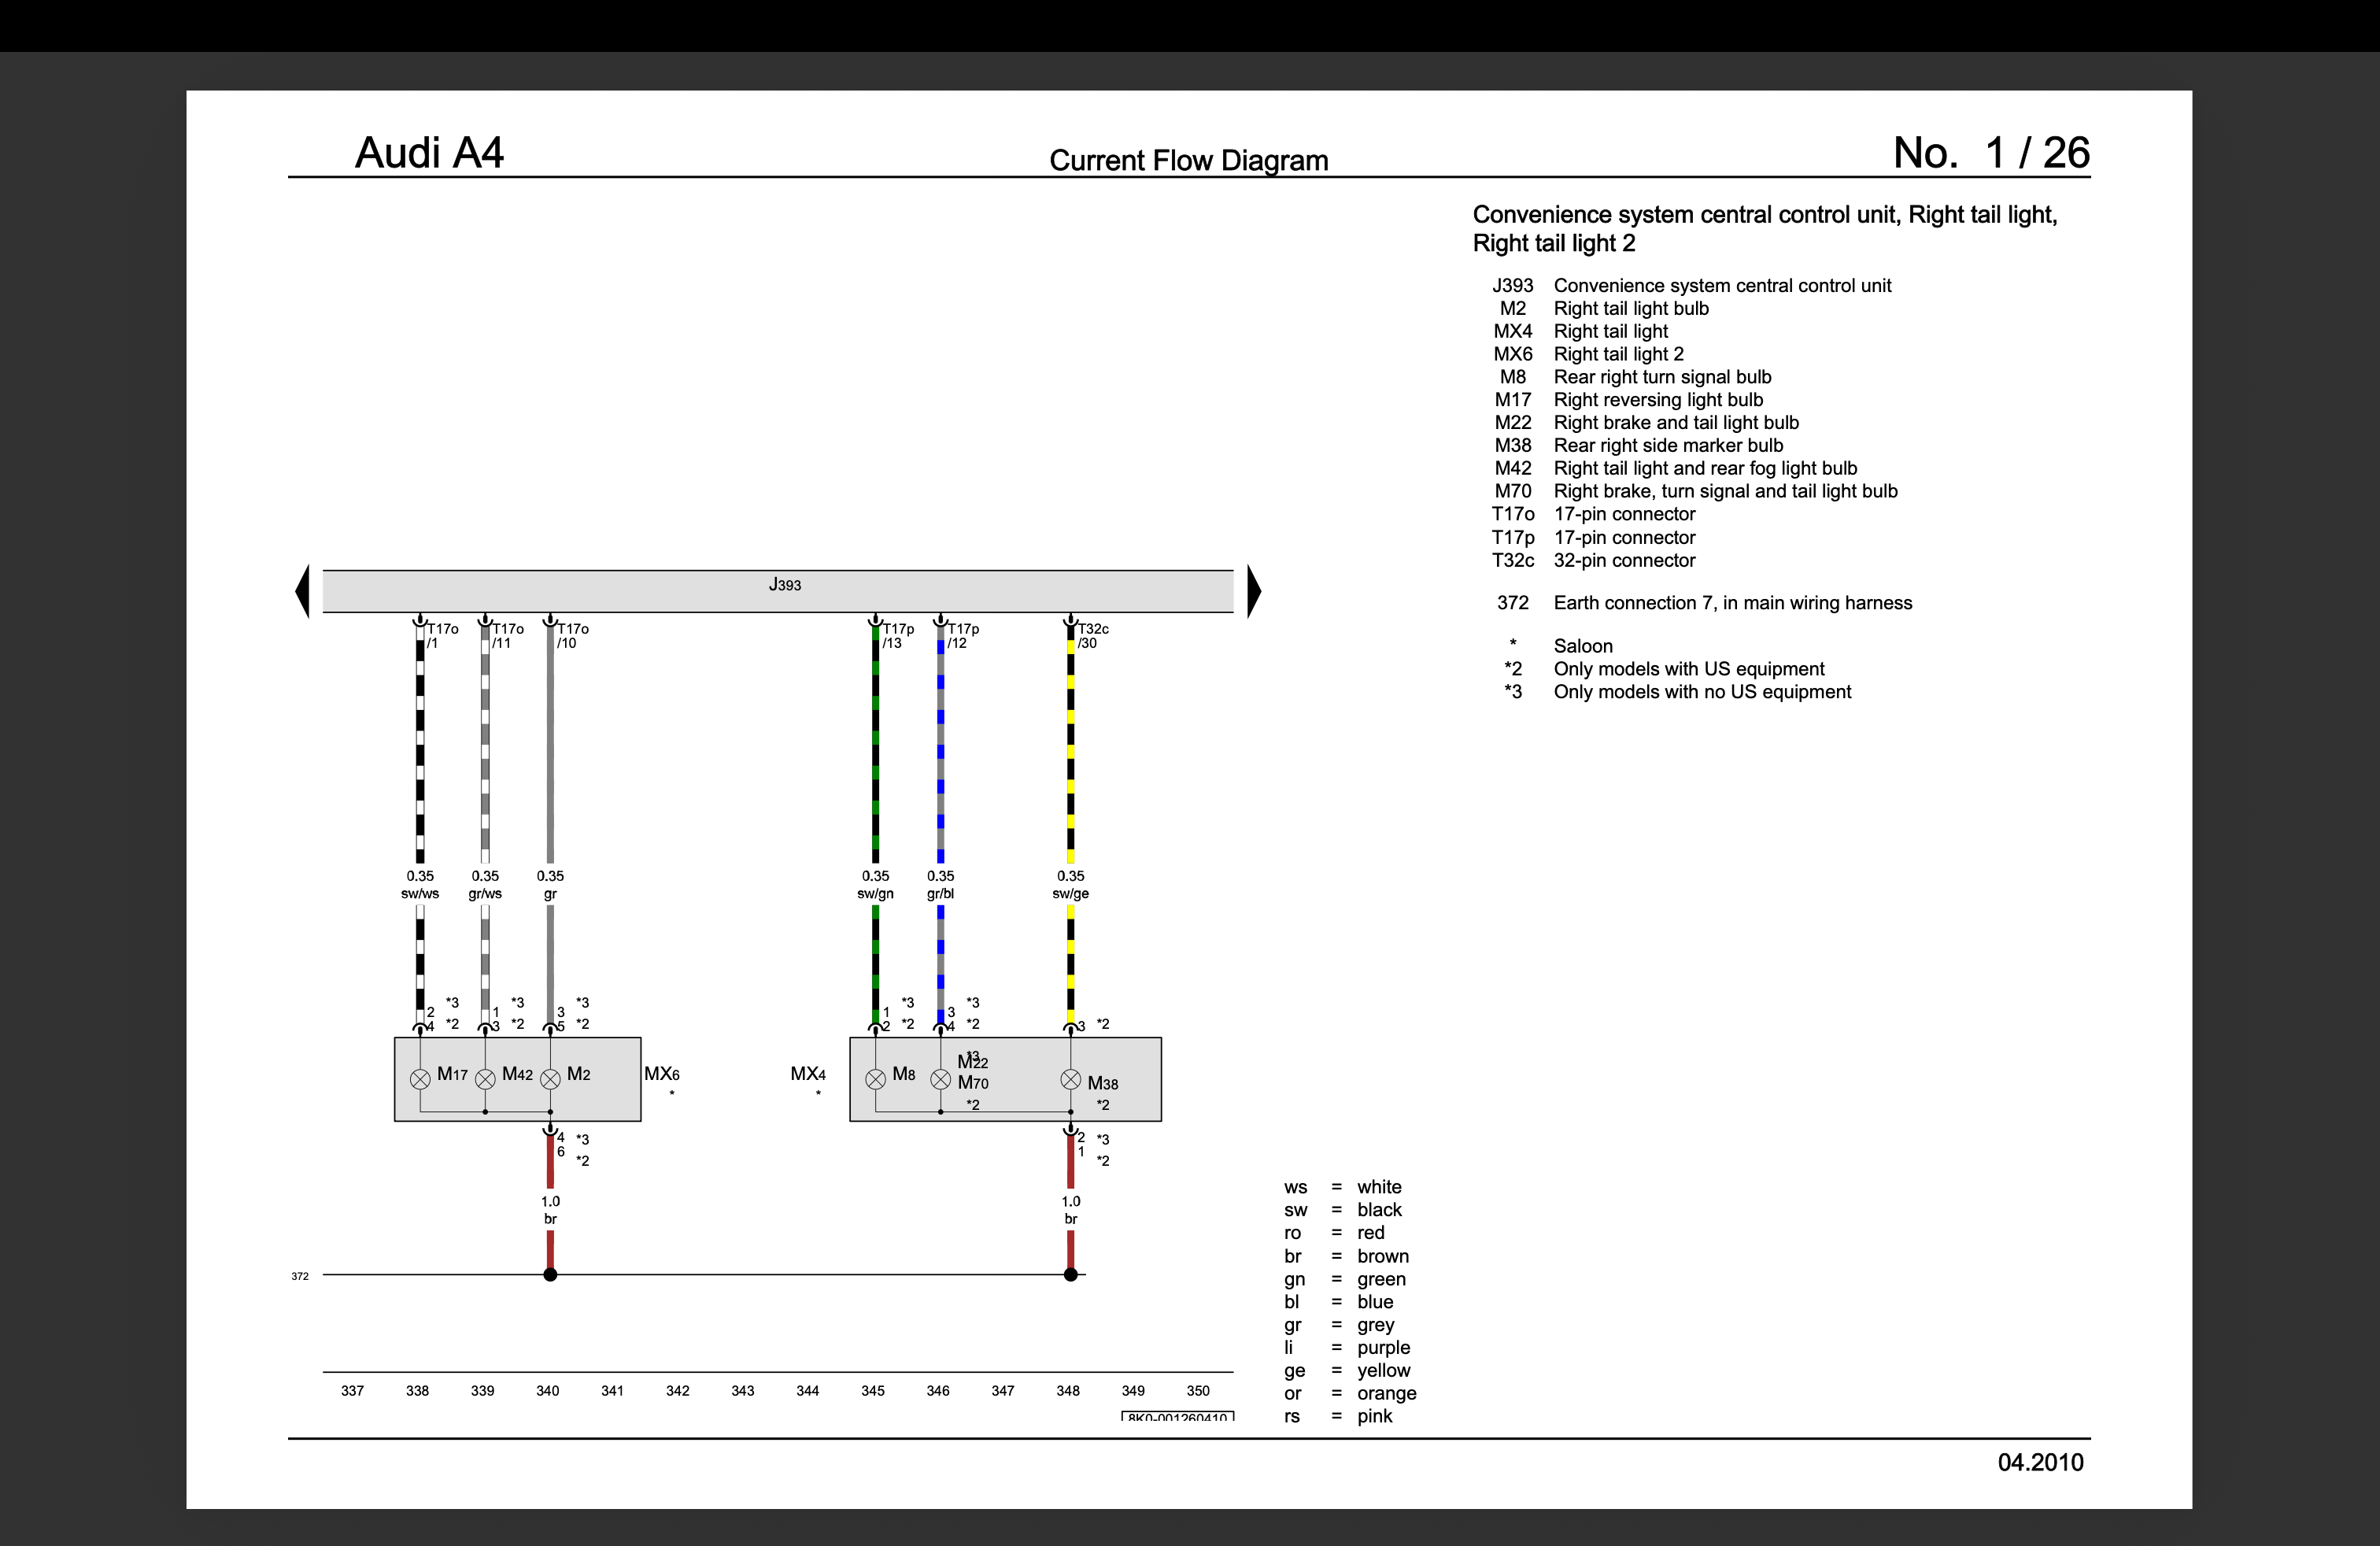Click the "sw/gn" wire colour label
Image resolution: width=2380 pixels, height=1546 pixels.
pyautogui.click(x=875, y=893)
